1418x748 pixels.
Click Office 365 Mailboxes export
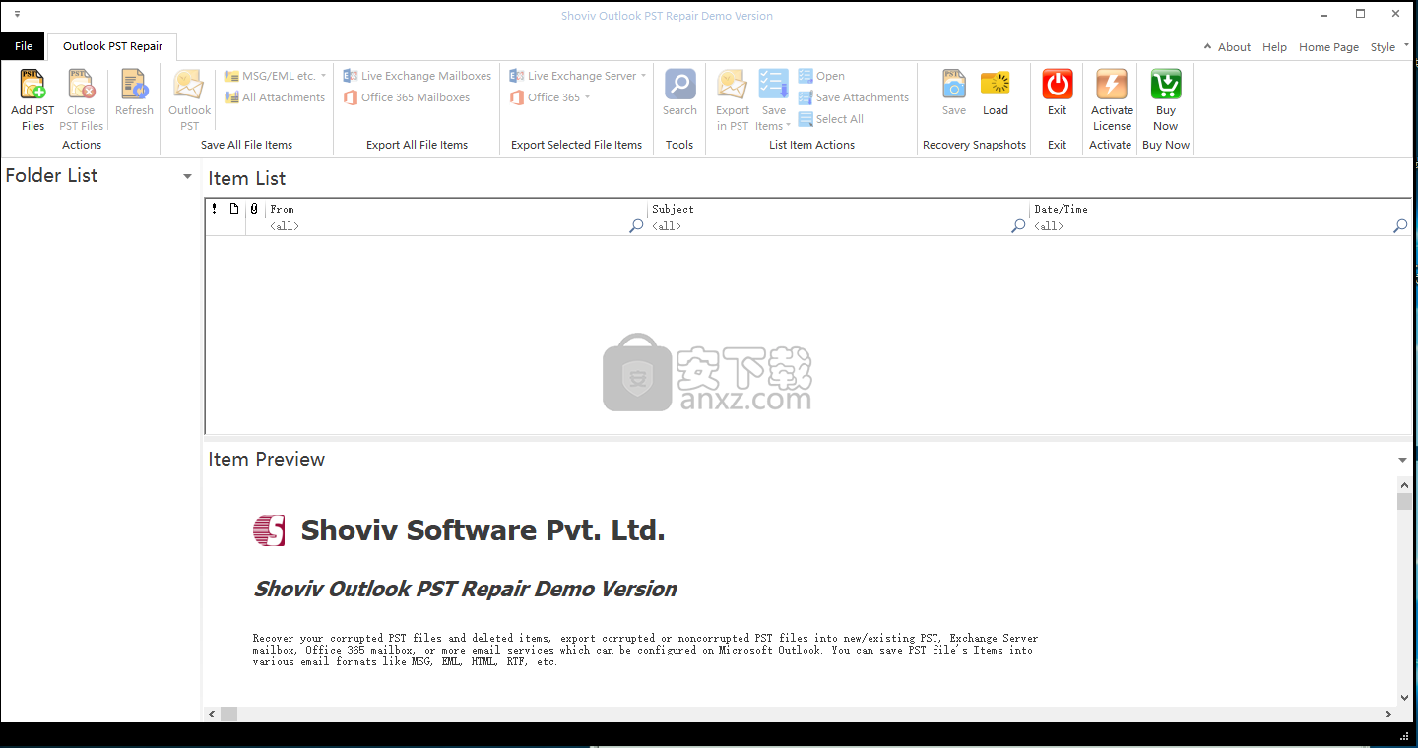[x=406, y=97]
